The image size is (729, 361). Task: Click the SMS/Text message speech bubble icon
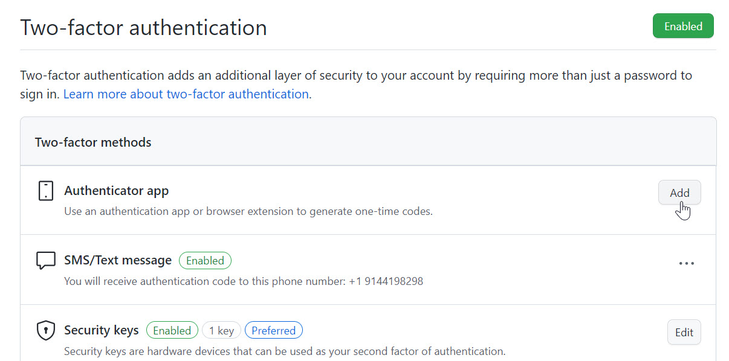[x=45, y=260]
